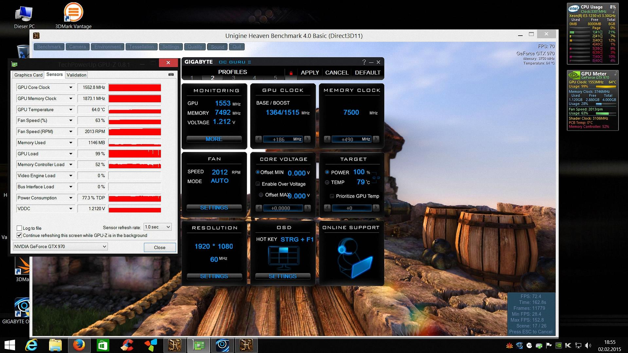Click the volume speaker tray icon

pyautogui.click(x=588, y=345)
